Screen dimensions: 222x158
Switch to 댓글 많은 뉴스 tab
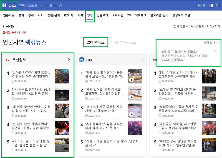click(125, 43)
